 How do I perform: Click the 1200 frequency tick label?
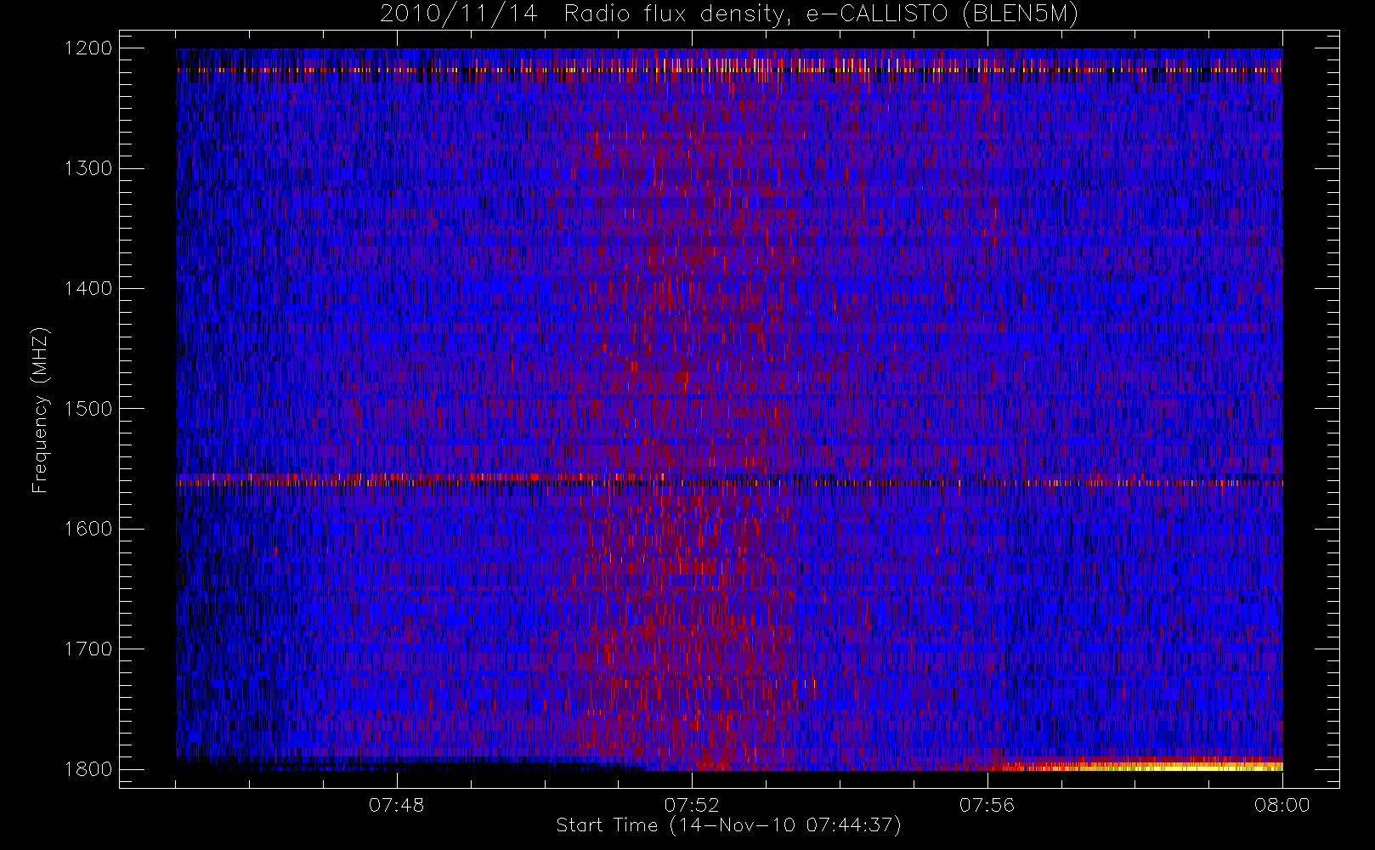click(x=89, y=48)
